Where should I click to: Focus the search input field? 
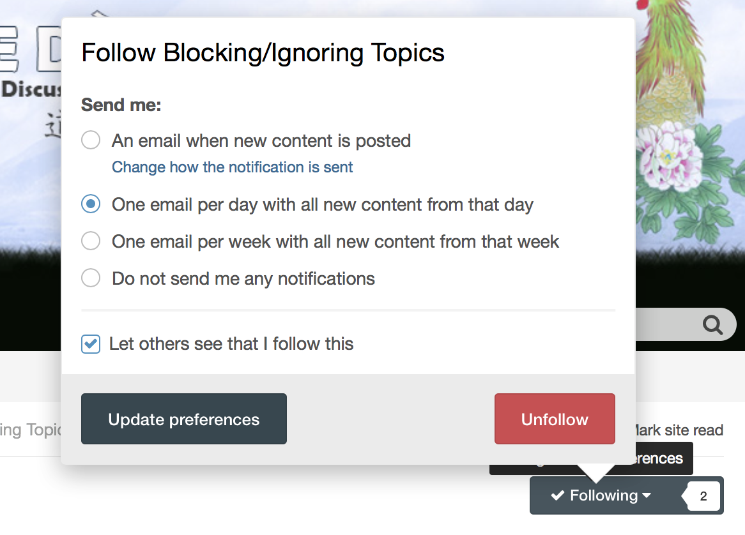tap(664, 324)
